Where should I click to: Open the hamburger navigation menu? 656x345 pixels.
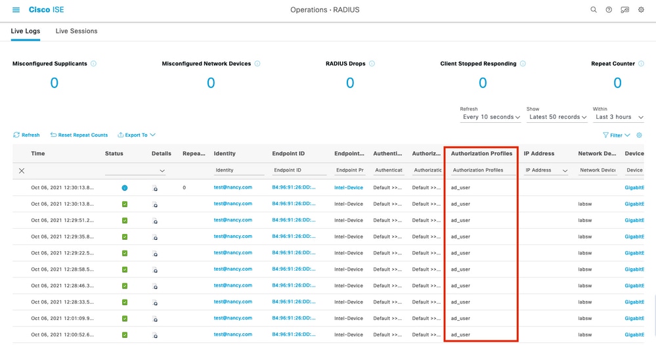point(16,10)
